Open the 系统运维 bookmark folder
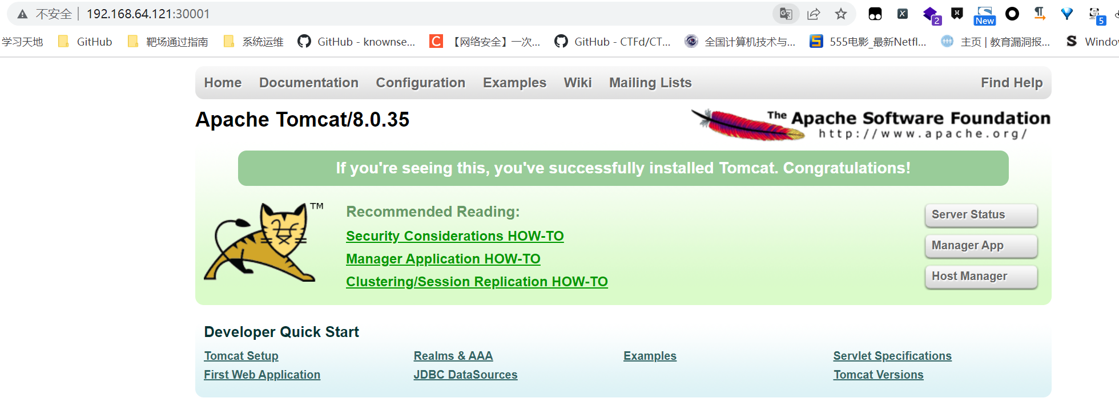Viewport: 1119px width, 406px height. pyautogui.click(x=253, y=41)
